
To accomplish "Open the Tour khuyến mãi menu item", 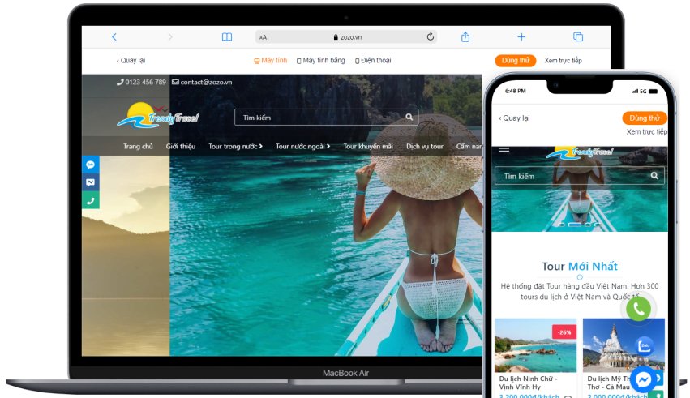I will point(368,147).
